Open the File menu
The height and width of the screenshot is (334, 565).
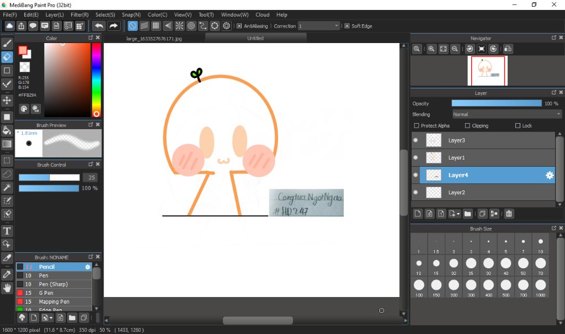(10, 15)
